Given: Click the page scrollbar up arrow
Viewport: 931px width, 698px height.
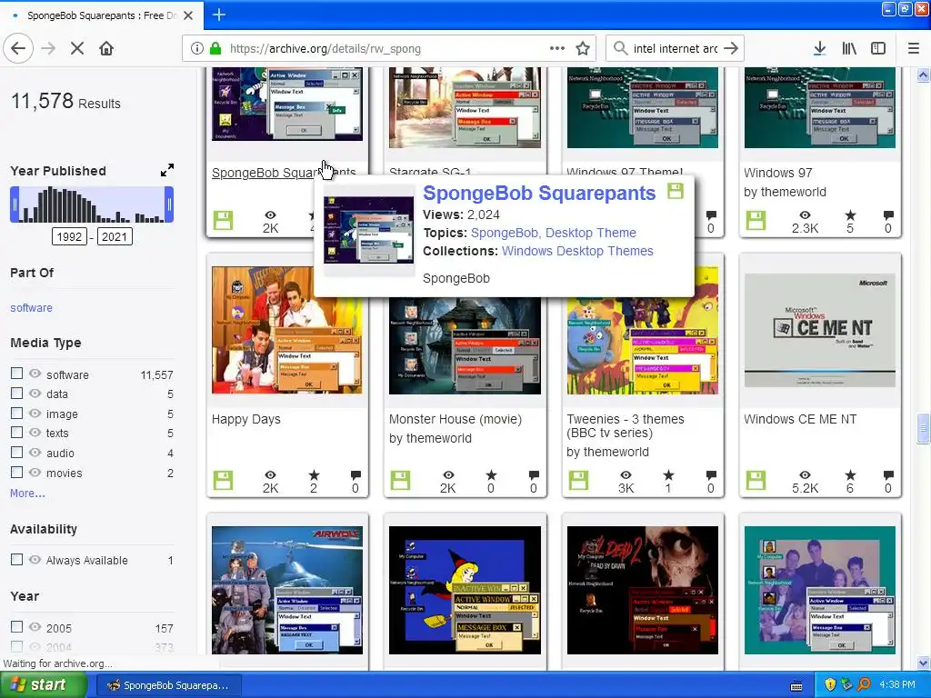Looking at the screenshot, I should [924, 75].
